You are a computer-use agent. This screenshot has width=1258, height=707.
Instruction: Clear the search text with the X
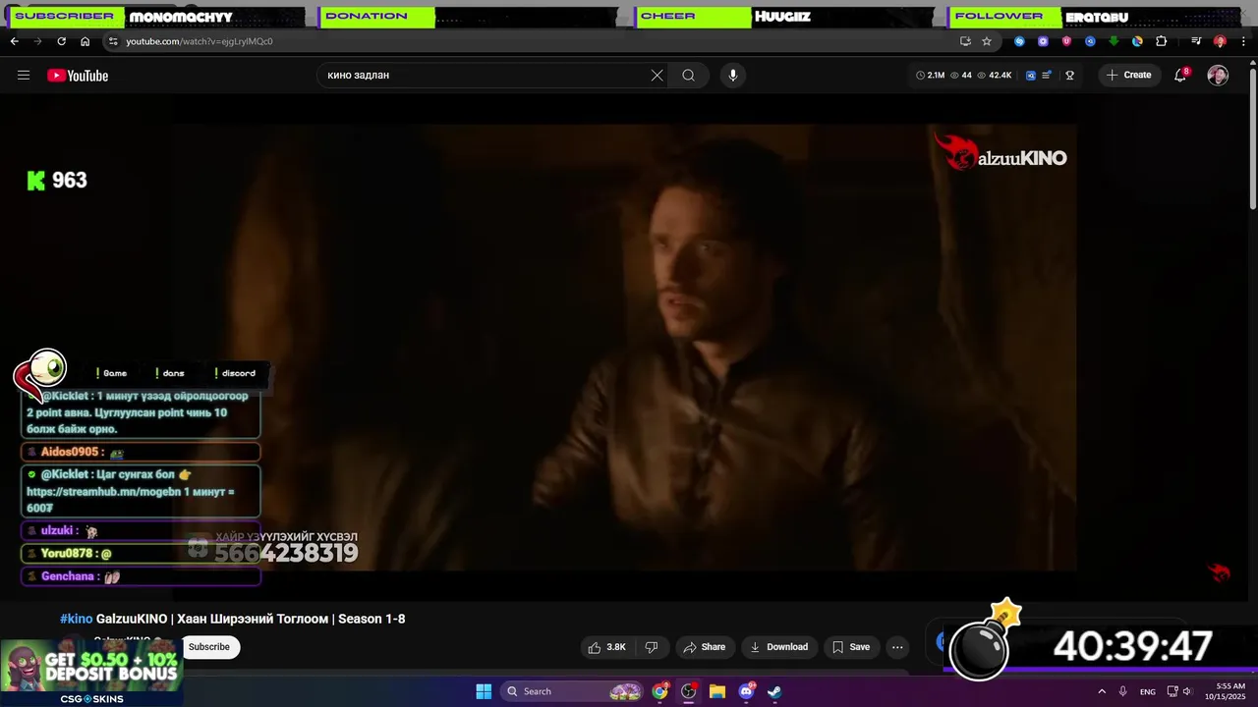(x=657, y=76)
